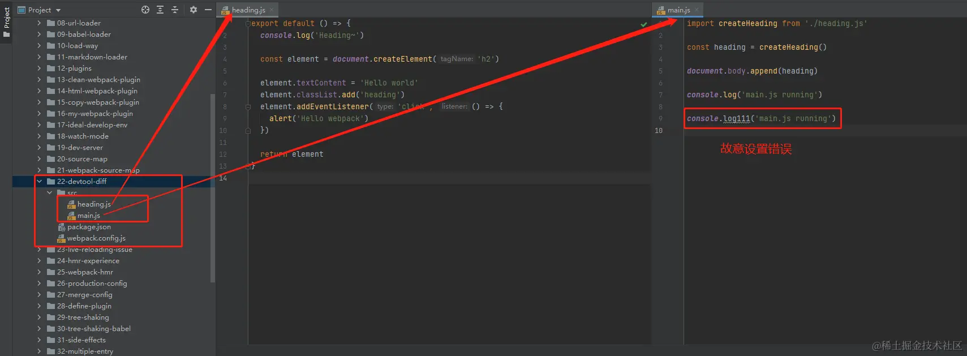The image size is (967, 356).
Task: Open webpack.config.js in the project tree
Action: pyautogui.click(x=96, y=238)
